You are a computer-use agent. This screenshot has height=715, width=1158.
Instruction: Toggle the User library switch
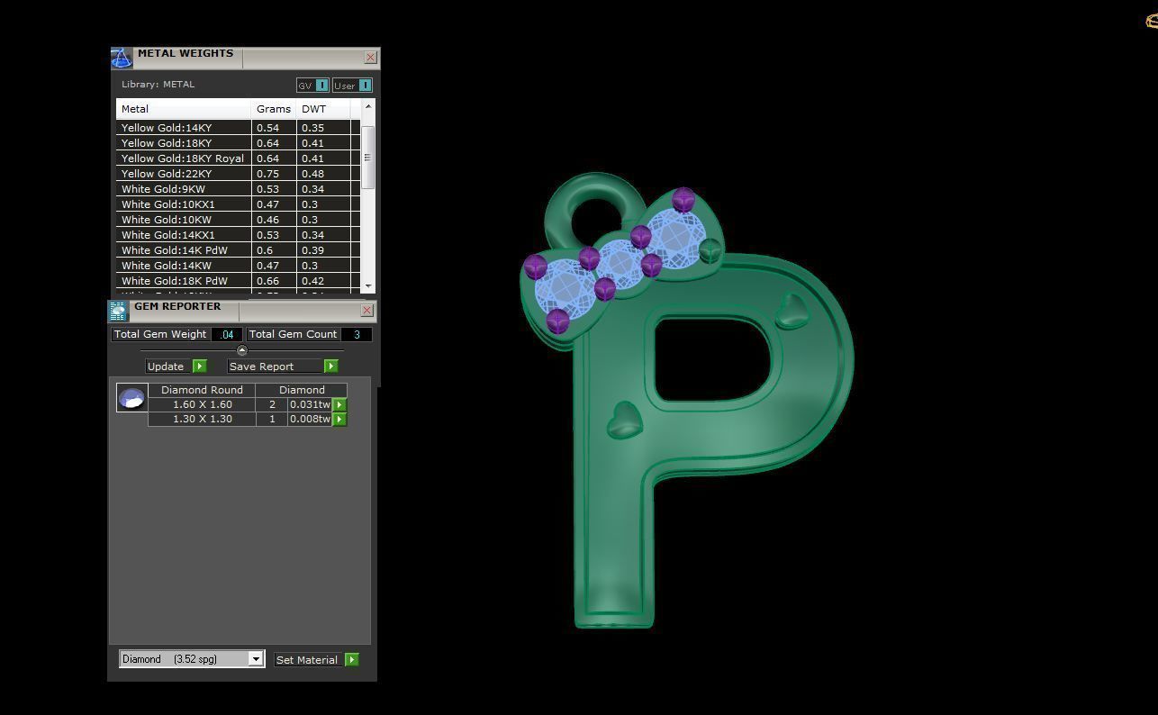click(365, 86)
